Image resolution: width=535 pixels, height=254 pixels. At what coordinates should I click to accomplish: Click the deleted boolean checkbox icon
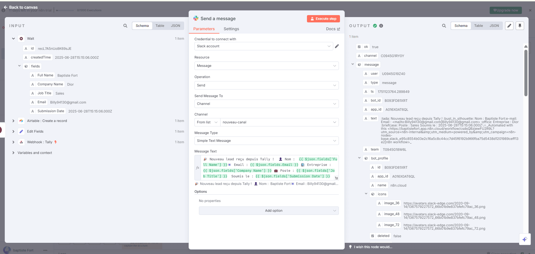pyautogui.click(x=372, y=236)
